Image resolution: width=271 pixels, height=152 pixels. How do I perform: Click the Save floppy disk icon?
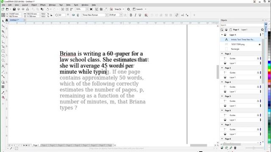click(14, 9)
